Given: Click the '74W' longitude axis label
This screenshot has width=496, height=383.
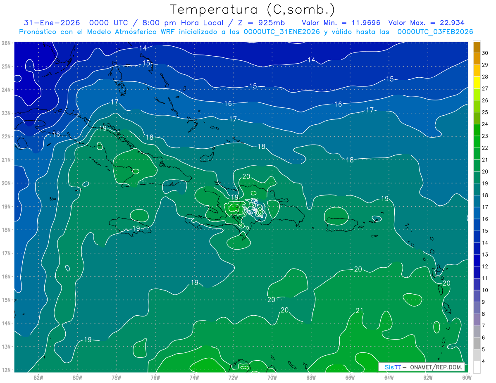Looking at the screenshot, I should pyautogui.click(x=194, y=377).
